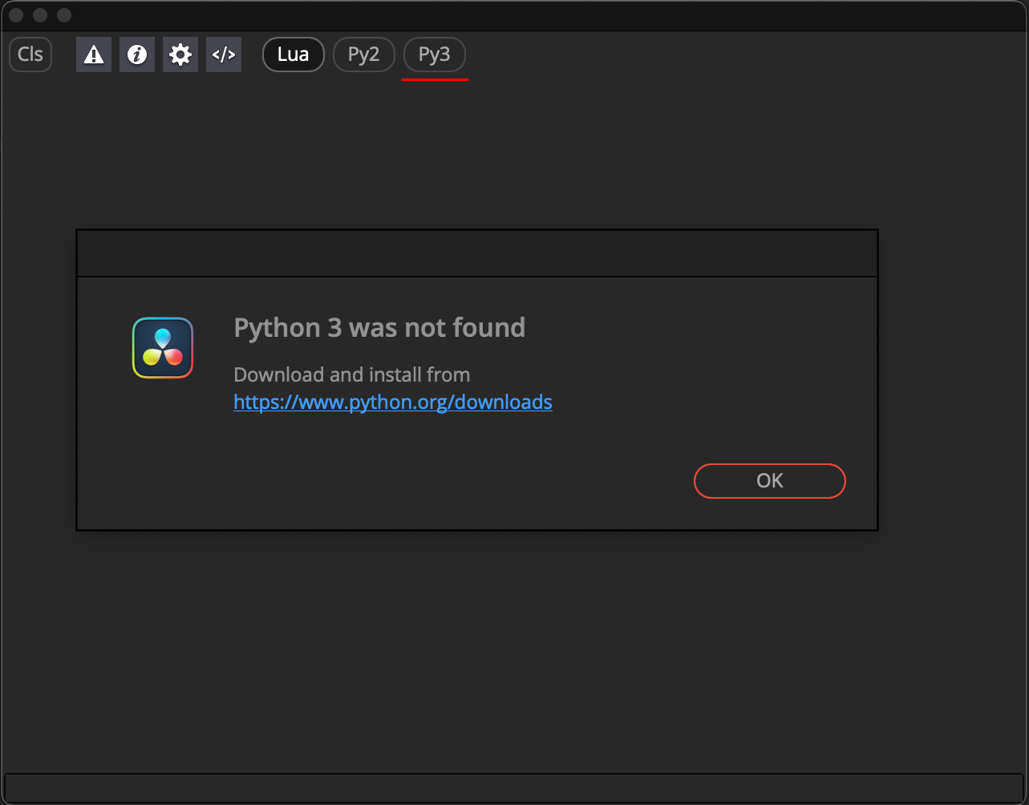Click the 'Download and install from' text

click(352, 374)
